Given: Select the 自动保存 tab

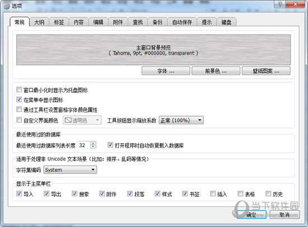Looking at the screenshot, I should 182,22.
